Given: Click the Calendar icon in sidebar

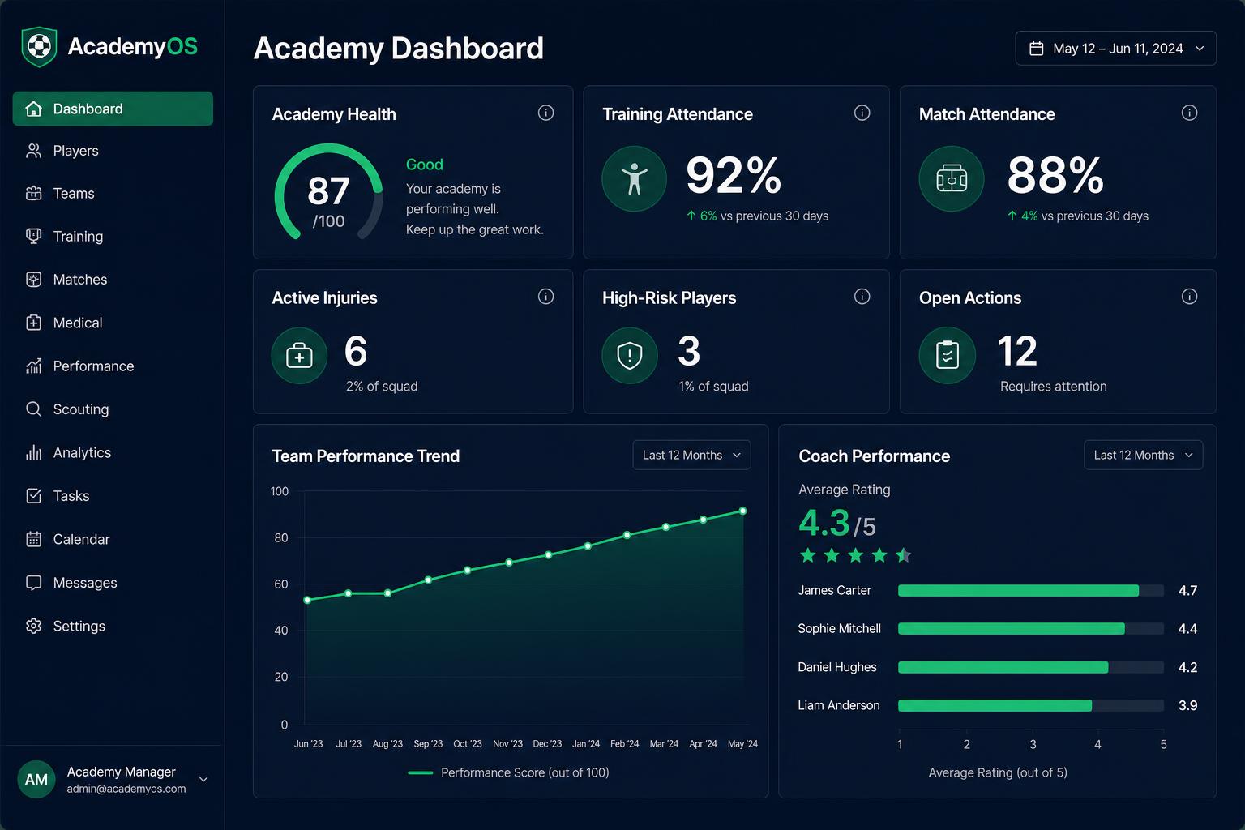Looking at the screenshot, I should point(33,539).
